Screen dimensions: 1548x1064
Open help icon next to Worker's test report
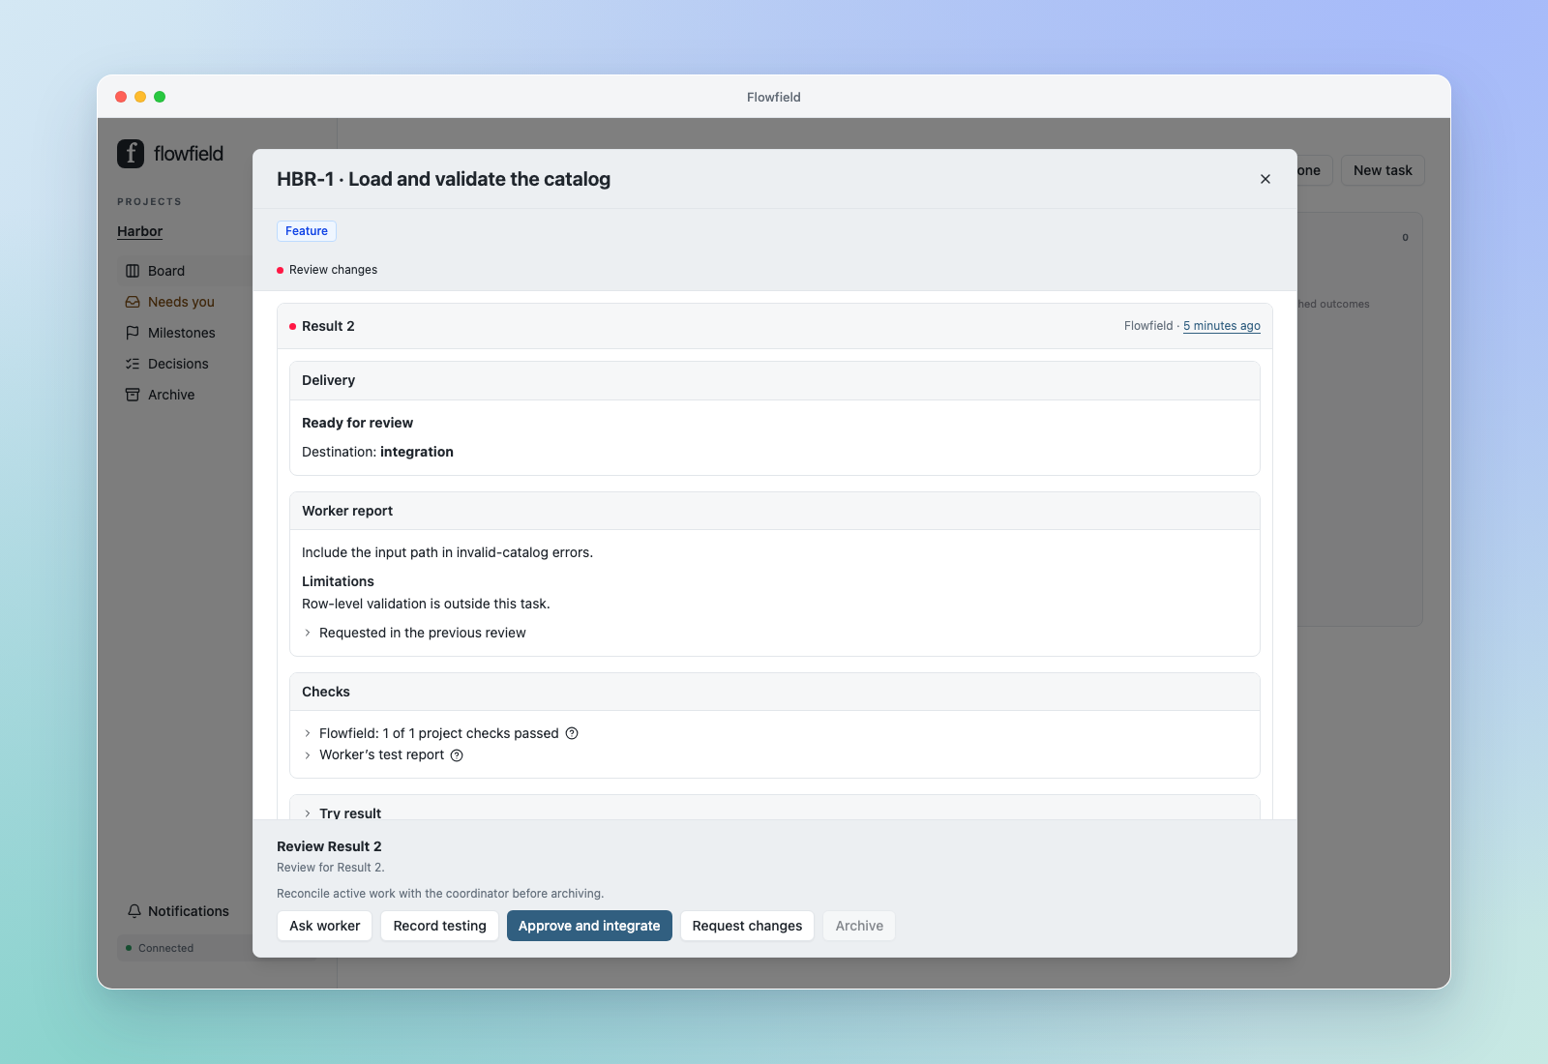coord(457,755)
